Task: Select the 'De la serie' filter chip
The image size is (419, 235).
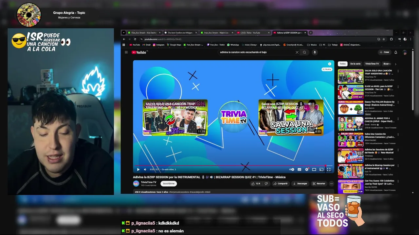Action: tap(355, 64)
